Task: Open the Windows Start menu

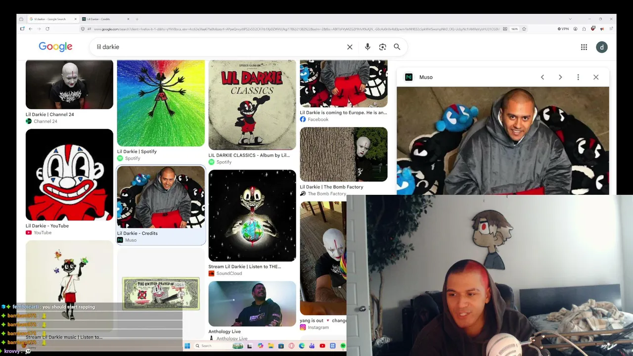Action: point(187,346)
